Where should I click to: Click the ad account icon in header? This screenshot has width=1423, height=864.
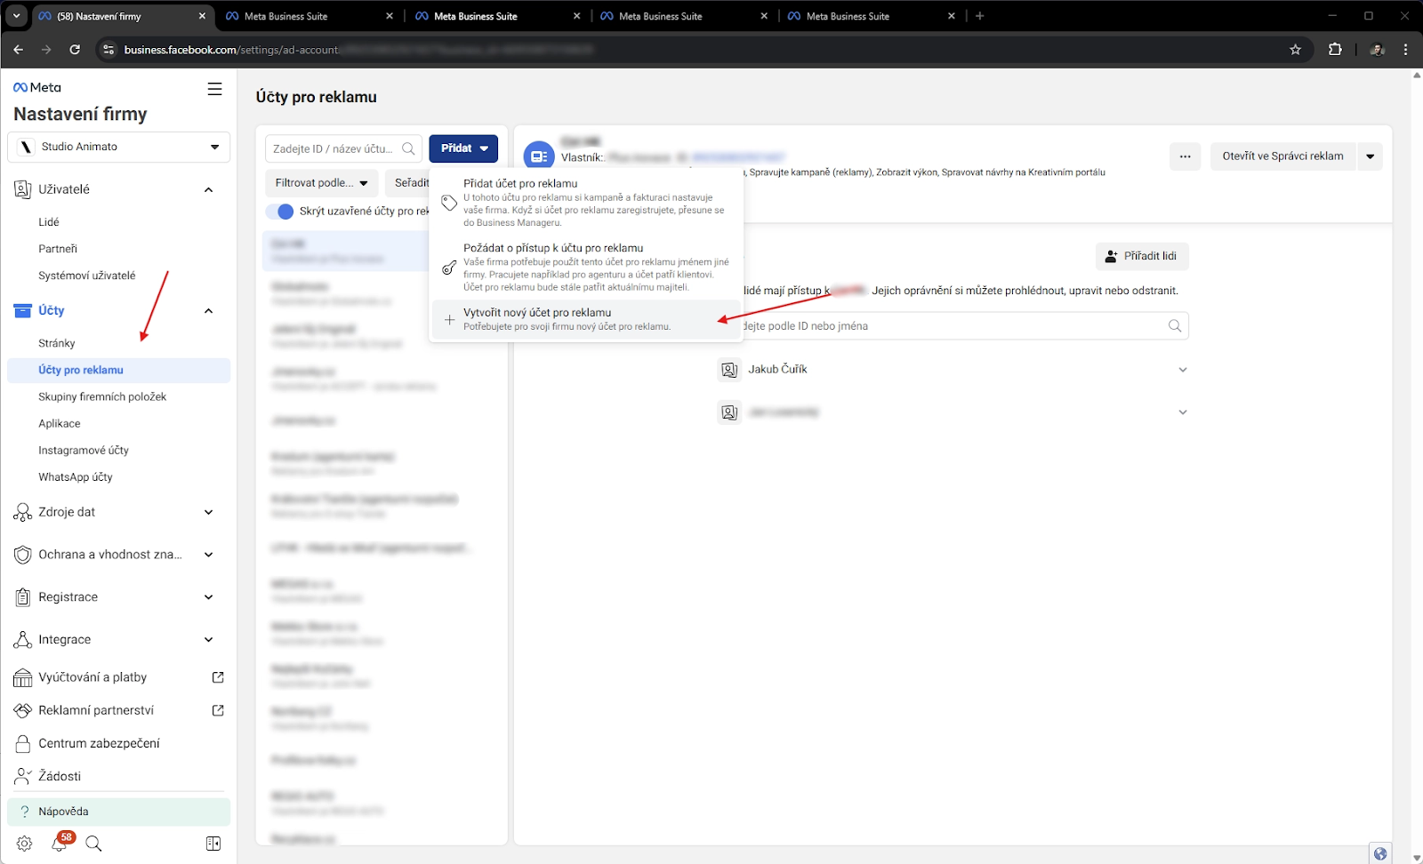[539, 156]
